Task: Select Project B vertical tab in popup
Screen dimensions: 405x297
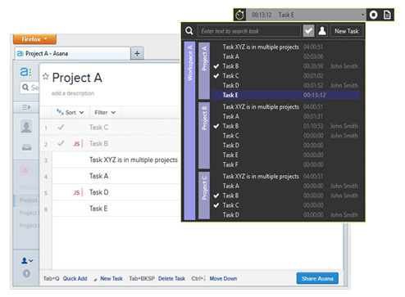Action: pos(204,135)
